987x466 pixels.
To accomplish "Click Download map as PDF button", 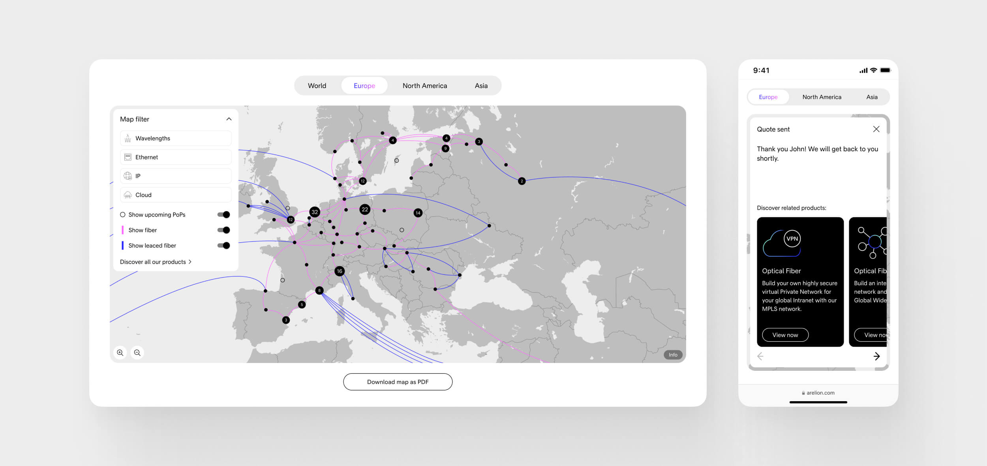I will [x=398, y=382].
